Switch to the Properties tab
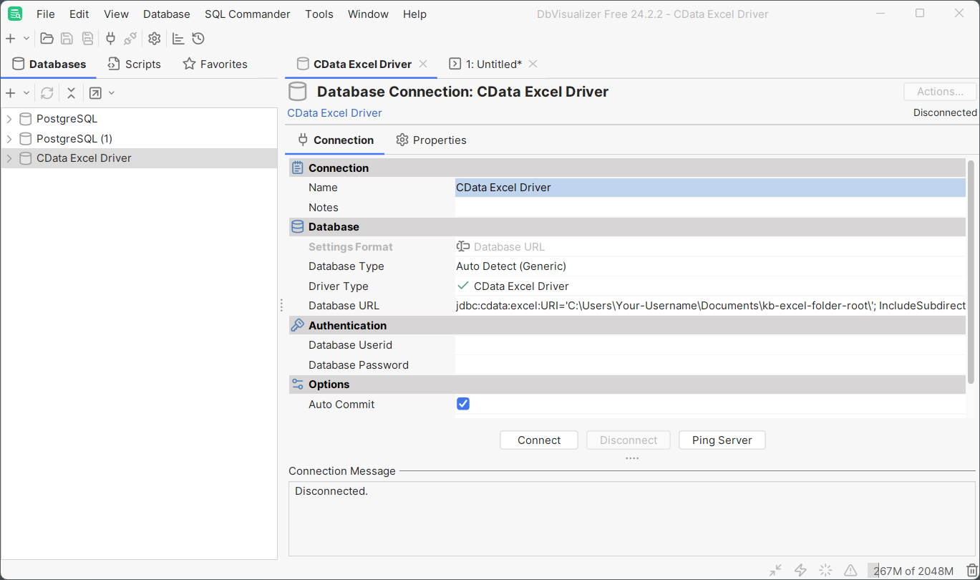Image resolution: width=980 pixels, height=580 pixels. click(431, 140)
